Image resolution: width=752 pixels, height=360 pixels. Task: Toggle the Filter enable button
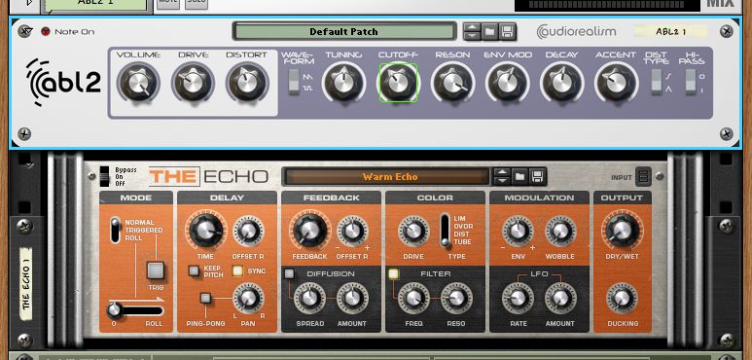coord(393,273)
